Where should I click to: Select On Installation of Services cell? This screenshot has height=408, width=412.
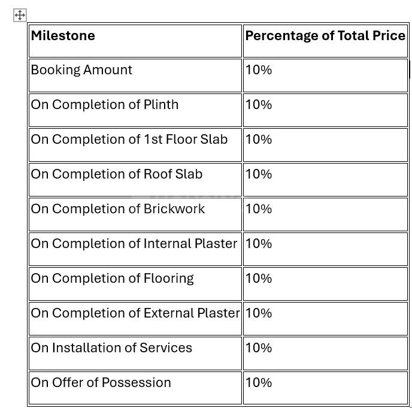pyautogui.click(x=135, y=353)
